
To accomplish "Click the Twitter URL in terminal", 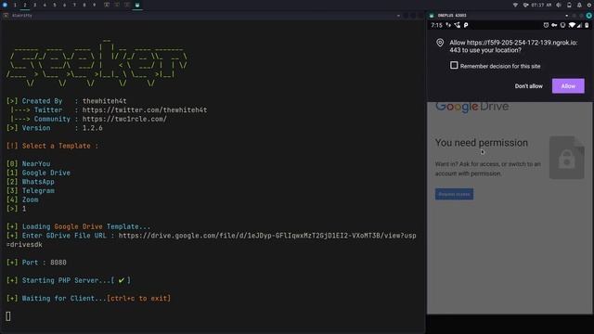I will (x=145, y=109).
